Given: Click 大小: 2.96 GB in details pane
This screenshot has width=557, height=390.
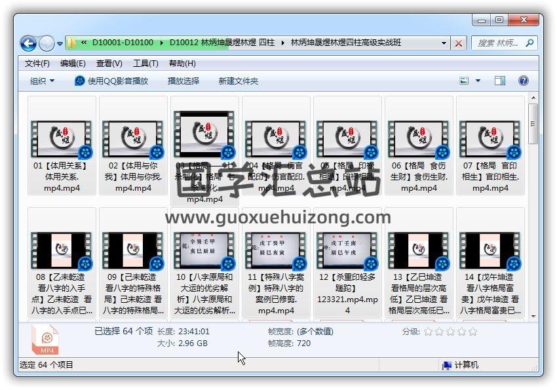Looking at the screenshot, I should 182,343.
